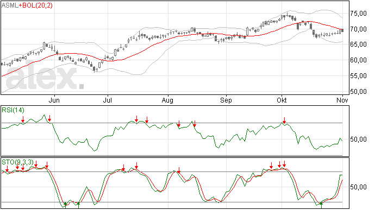Click the 50,00 value on RSI axis
Viewport: 375px width, 210px height.
(358, 139)
